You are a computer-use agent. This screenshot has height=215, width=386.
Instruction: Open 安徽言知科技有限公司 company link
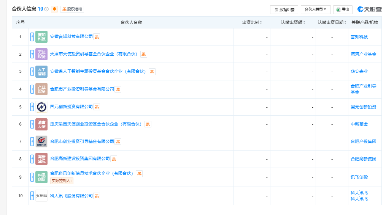tap(71, 36)
